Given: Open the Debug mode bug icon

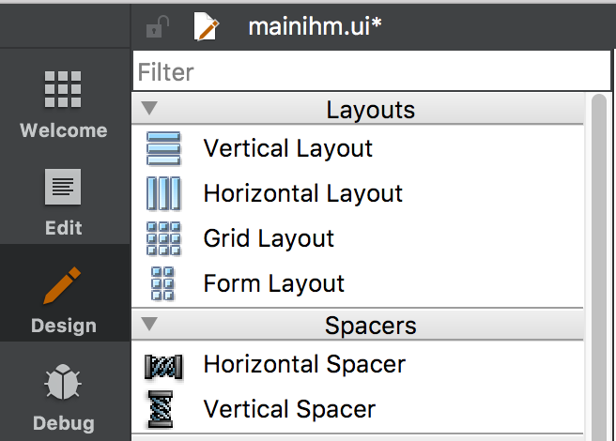Looking at the screenshot, I should pyautogui.click(x=63, y=382).
